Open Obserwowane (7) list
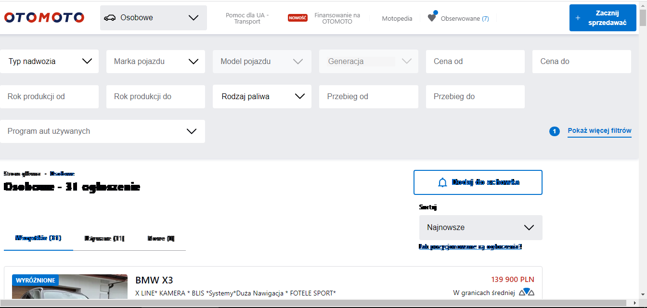The width and height of the screenshot is (647, 308). pyautogui.click(x=465, y=18)
